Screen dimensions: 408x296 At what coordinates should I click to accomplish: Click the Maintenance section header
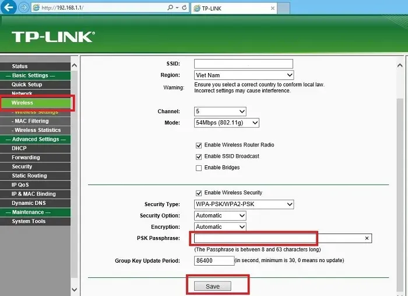(x=35, y=212)
